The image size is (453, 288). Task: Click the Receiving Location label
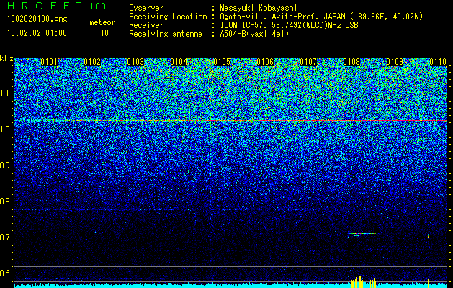coord(168,17)
